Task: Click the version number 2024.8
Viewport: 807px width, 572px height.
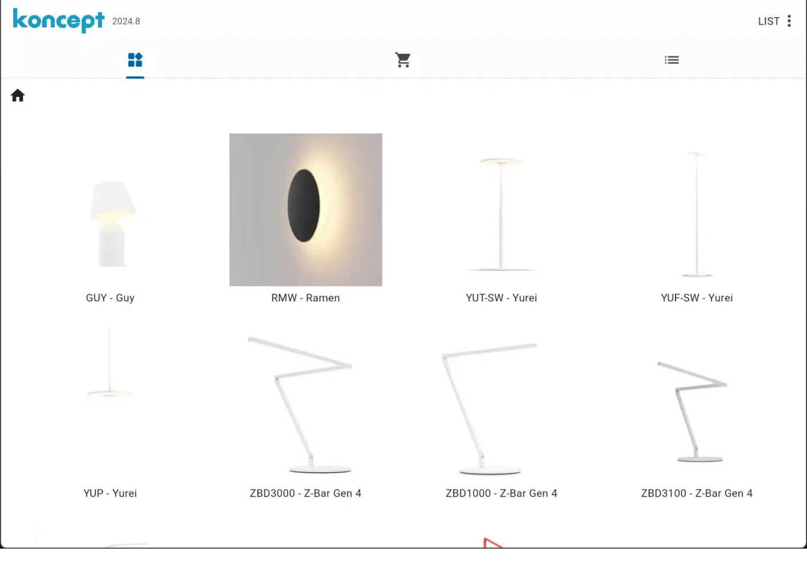Action: pyautogui.click(x=126, y=22)
